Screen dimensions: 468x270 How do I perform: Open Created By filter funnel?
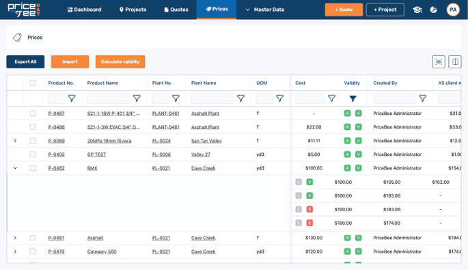423,98
